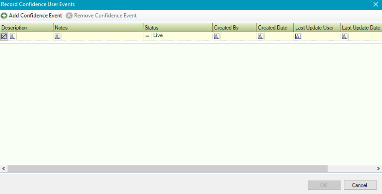Sort by the Description column header
Screen dimensions: 382x194
click(x=26, y=28)
